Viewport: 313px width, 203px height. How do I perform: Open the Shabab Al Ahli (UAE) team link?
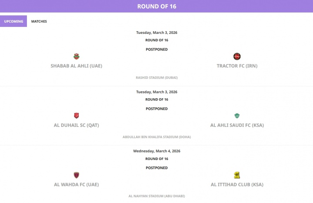coord(77,66)
